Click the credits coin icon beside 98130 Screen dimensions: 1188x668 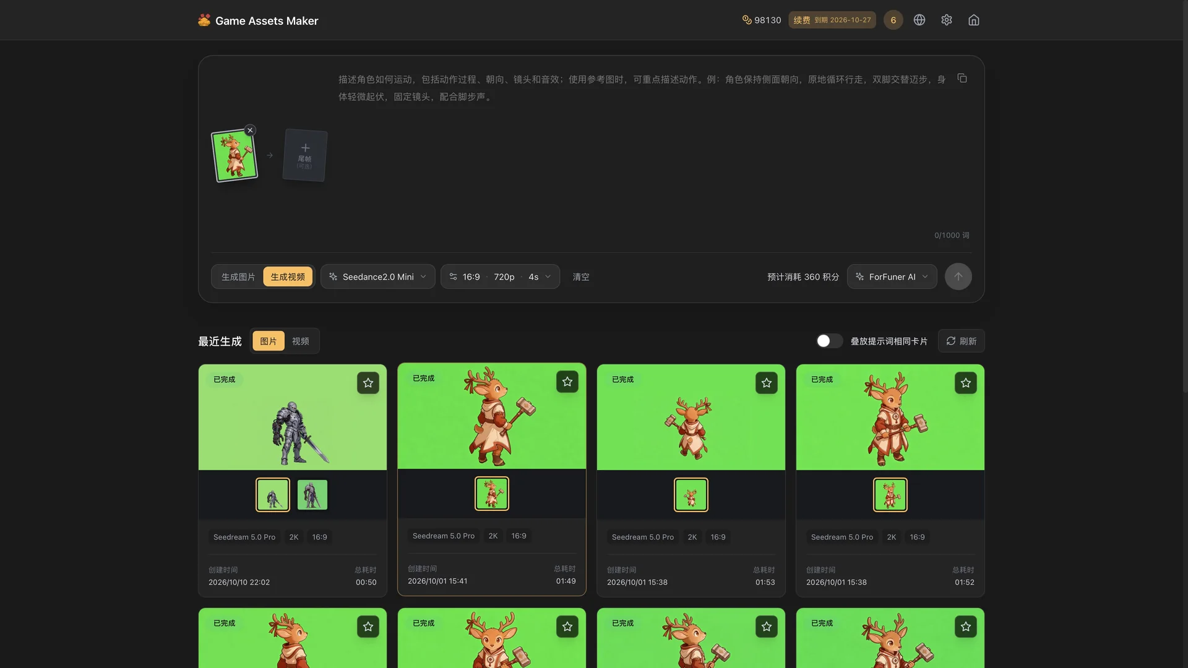747,20
